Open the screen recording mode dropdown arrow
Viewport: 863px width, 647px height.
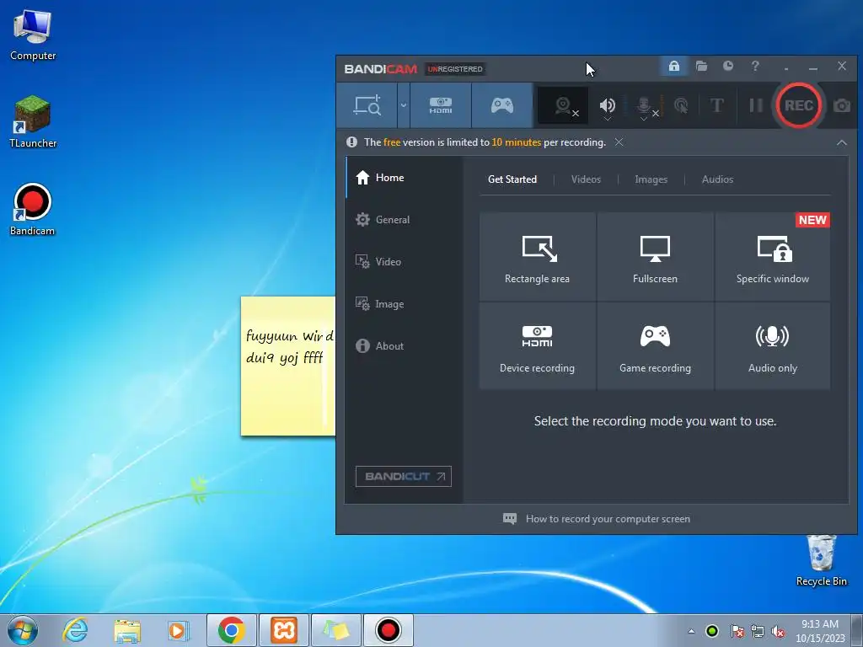404,105
